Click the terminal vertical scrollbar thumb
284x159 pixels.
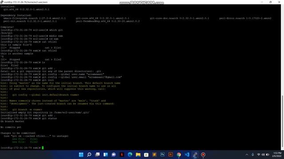(x=282, y=121)
